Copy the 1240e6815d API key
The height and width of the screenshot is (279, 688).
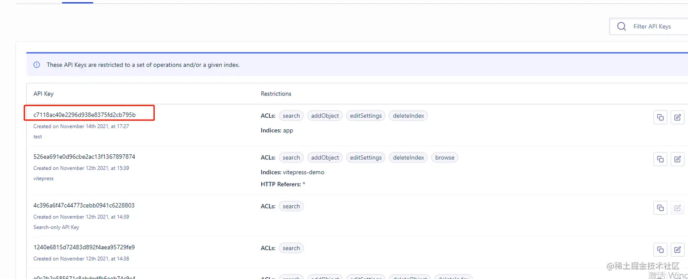pos(660,250)
